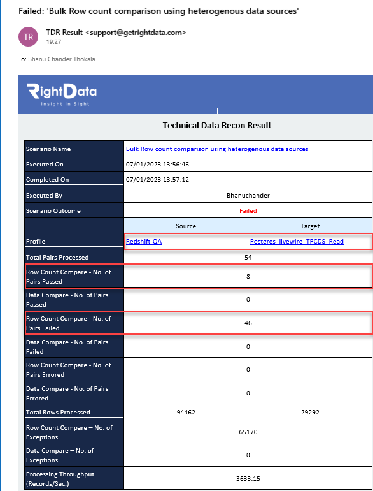Click Processing Throughput value 3633.15

tap(248, 478)
